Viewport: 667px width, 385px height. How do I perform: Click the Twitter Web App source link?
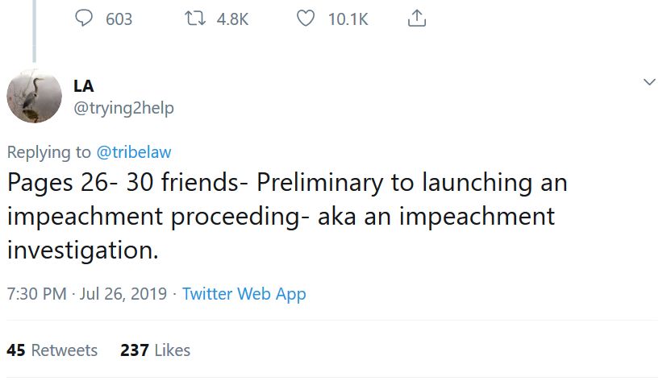244,294
